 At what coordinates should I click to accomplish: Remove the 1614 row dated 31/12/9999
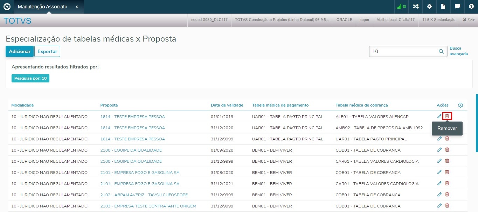point(447,139)
